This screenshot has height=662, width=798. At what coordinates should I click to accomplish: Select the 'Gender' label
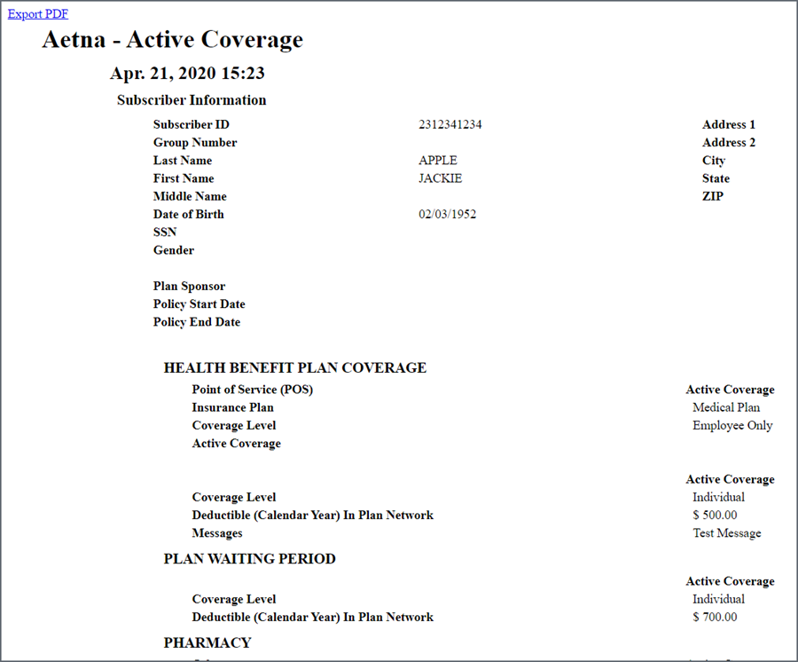[x=174, y=250]
